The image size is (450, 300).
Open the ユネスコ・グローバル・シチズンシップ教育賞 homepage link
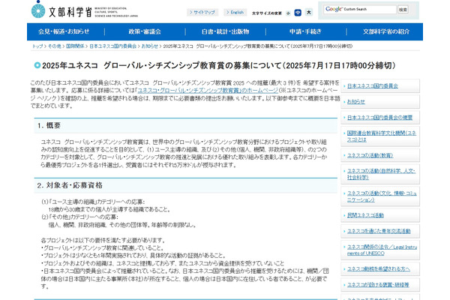click(x=208, y=91)
